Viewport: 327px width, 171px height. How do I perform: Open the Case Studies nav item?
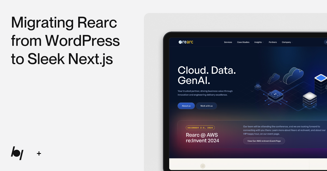[x=243, y=42]
